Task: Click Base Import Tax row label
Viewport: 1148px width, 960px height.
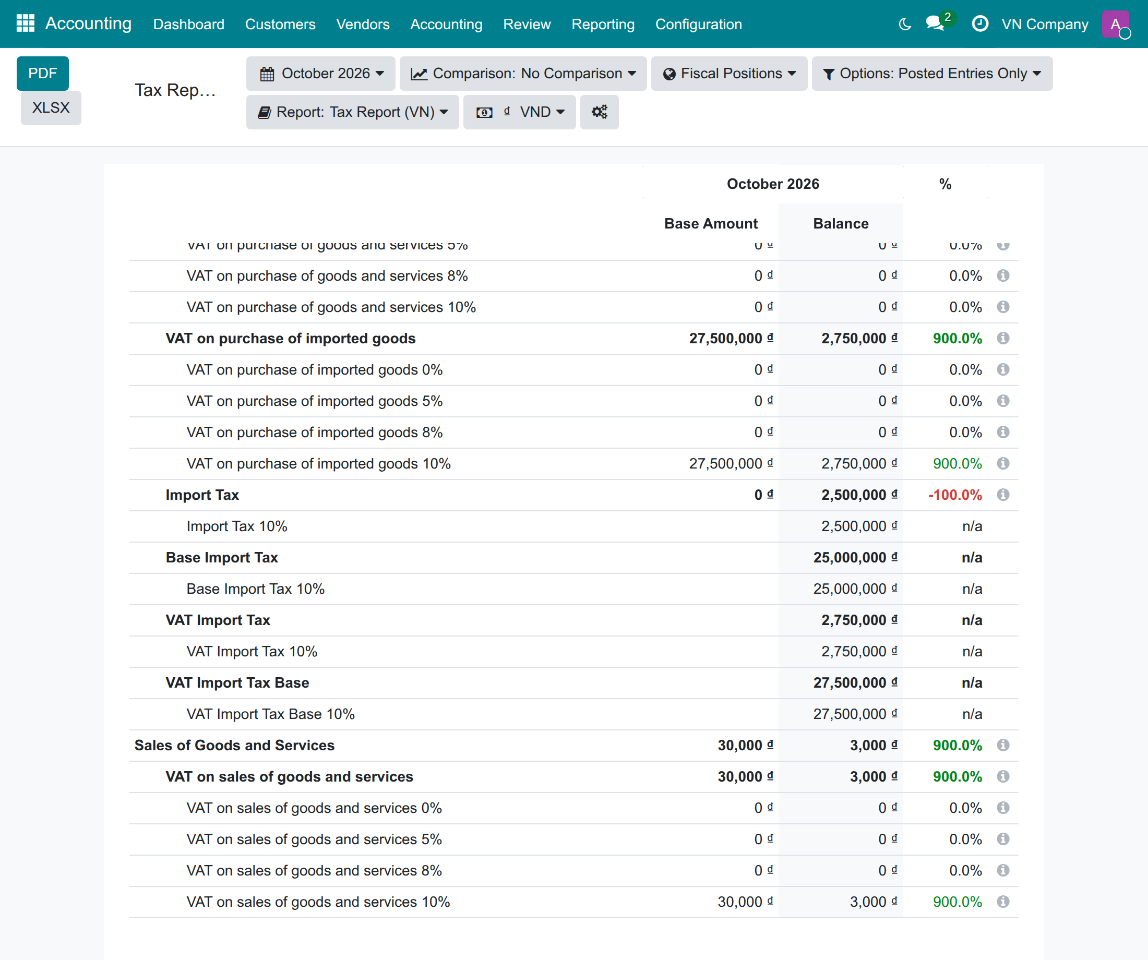Action: [x=221, y=558]
